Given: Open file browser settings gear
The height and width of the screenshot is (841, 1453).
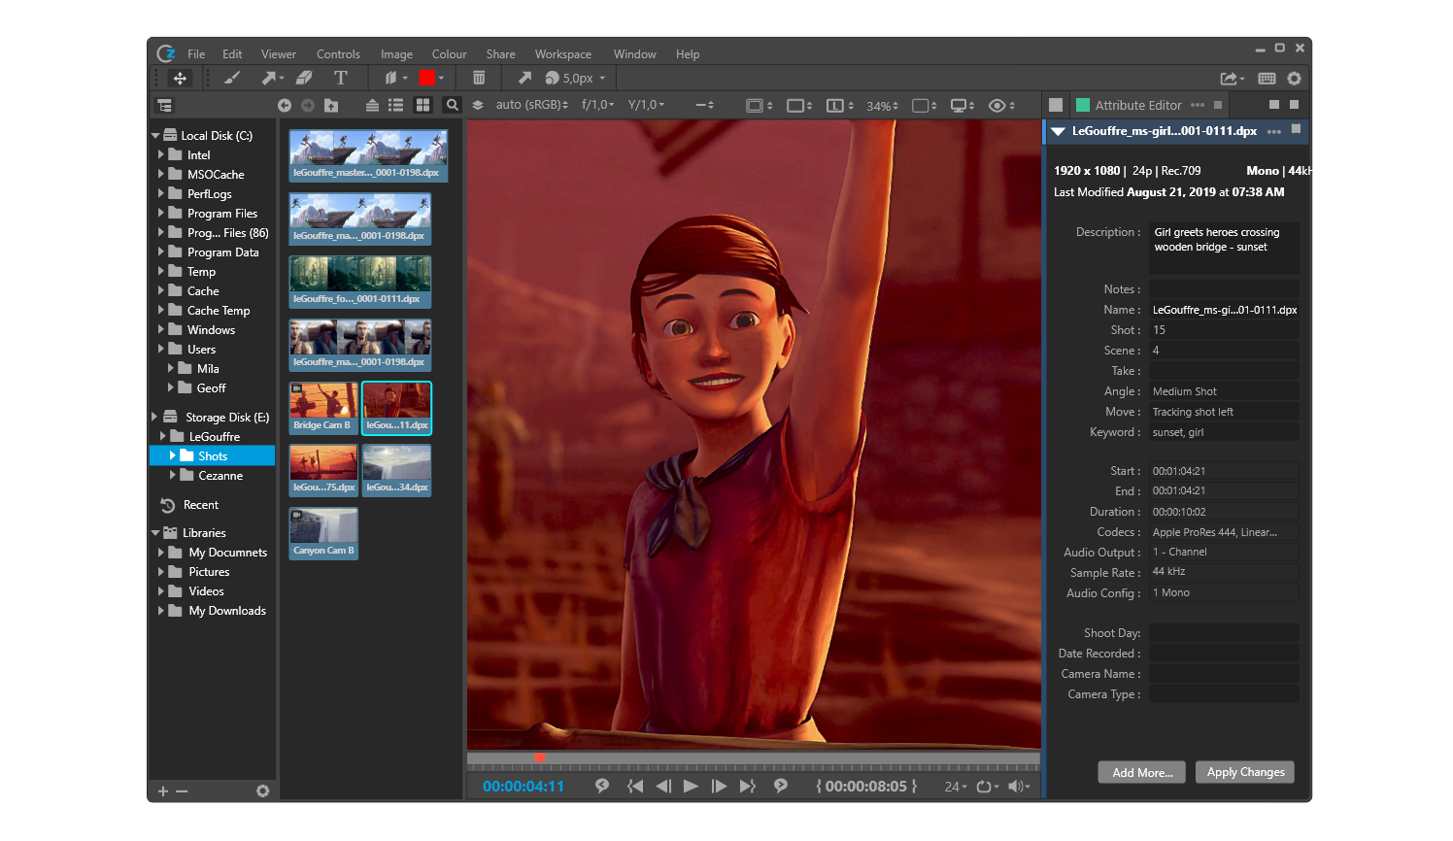Looking at the screenshot, I should pyautogui.click(x=262, y=791).
